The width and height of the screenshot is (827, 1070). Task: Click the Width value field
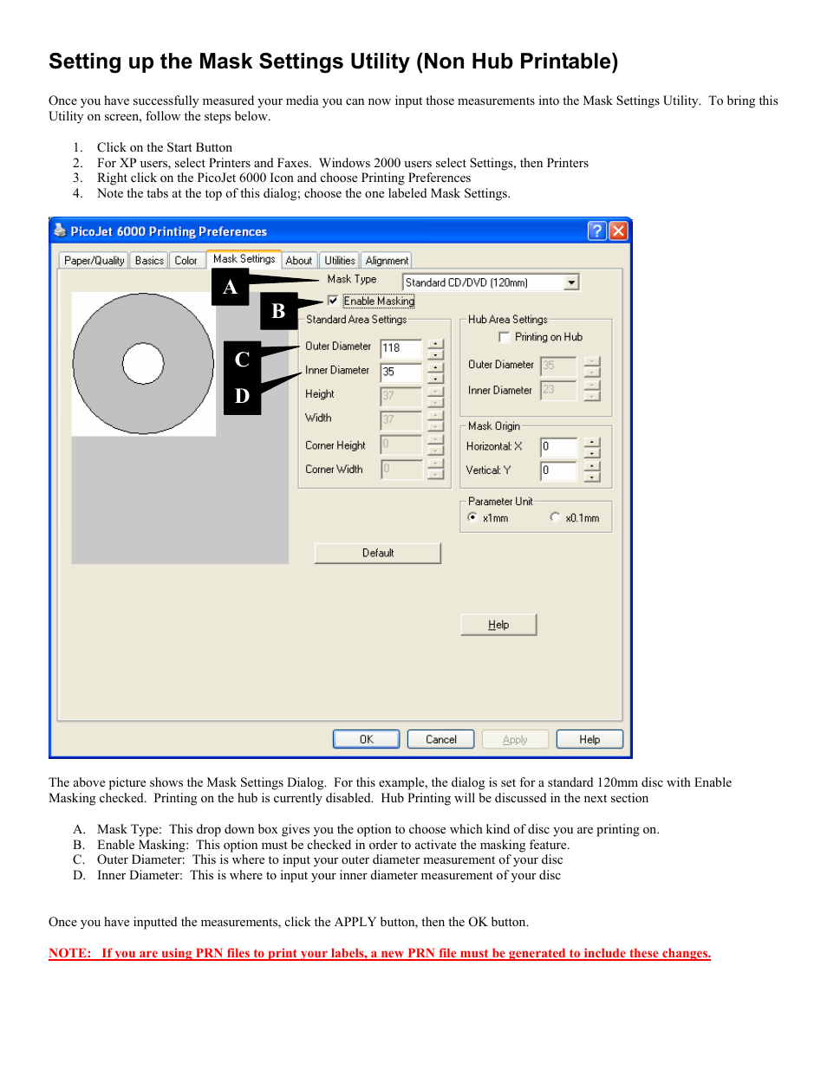[x=401, y=420]
